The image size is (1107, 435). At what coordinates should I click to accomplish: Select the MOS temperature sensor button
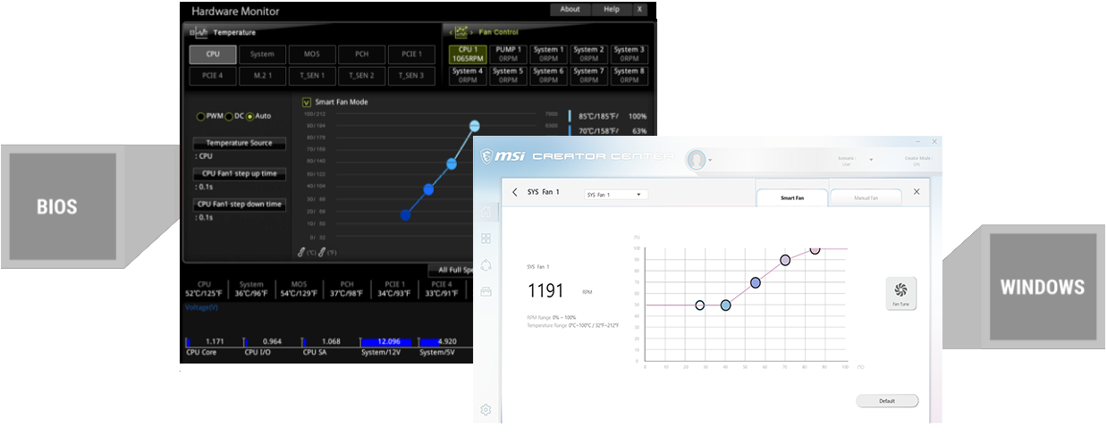(311, 54)
